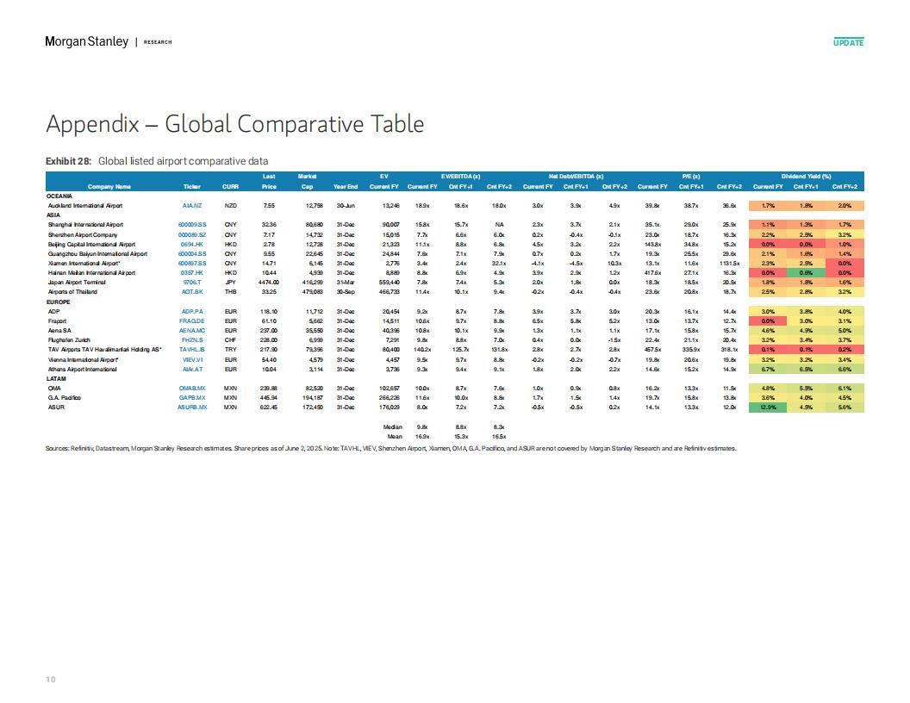Click the green 12.9% dividend yield cell

point(768,407)
